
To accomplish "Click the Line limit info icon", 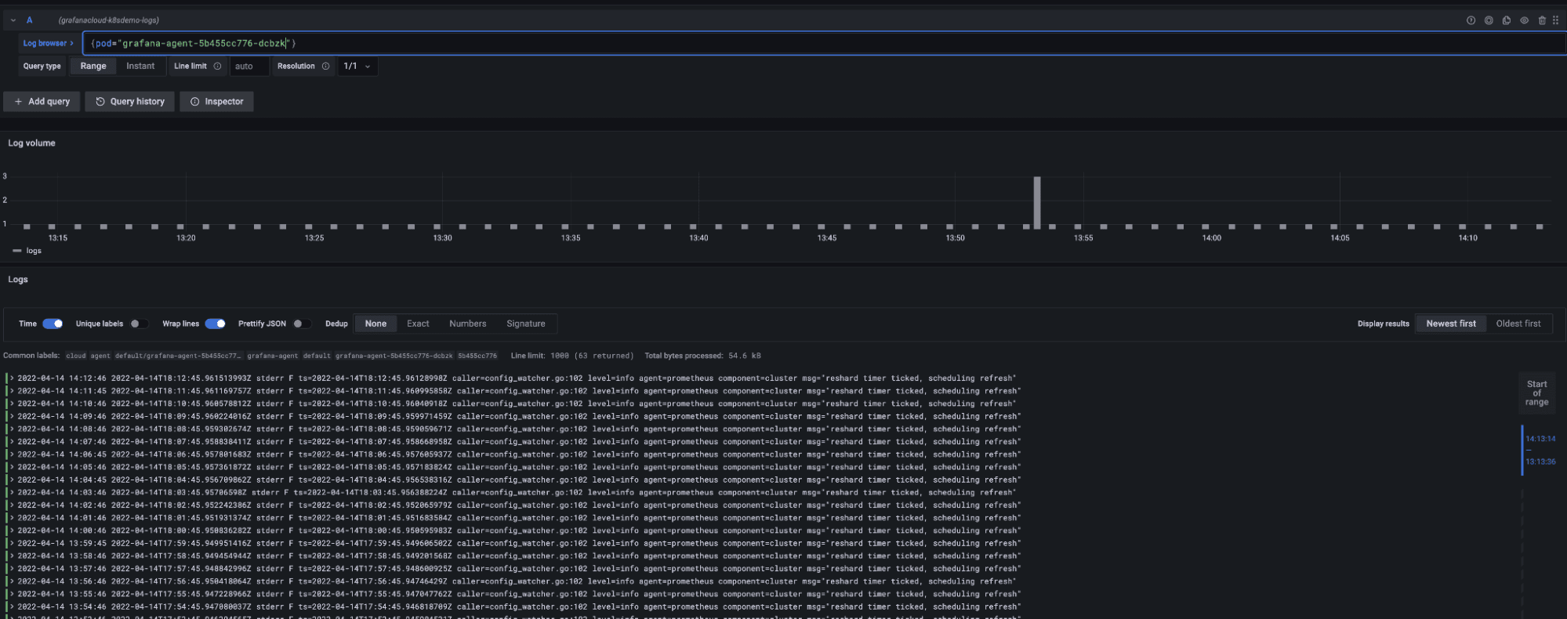I will (217, 66).
